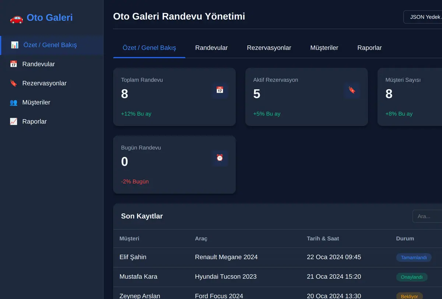Select customer Mustafa Kara
Viewport: 442px width, 299px height.
138,277
